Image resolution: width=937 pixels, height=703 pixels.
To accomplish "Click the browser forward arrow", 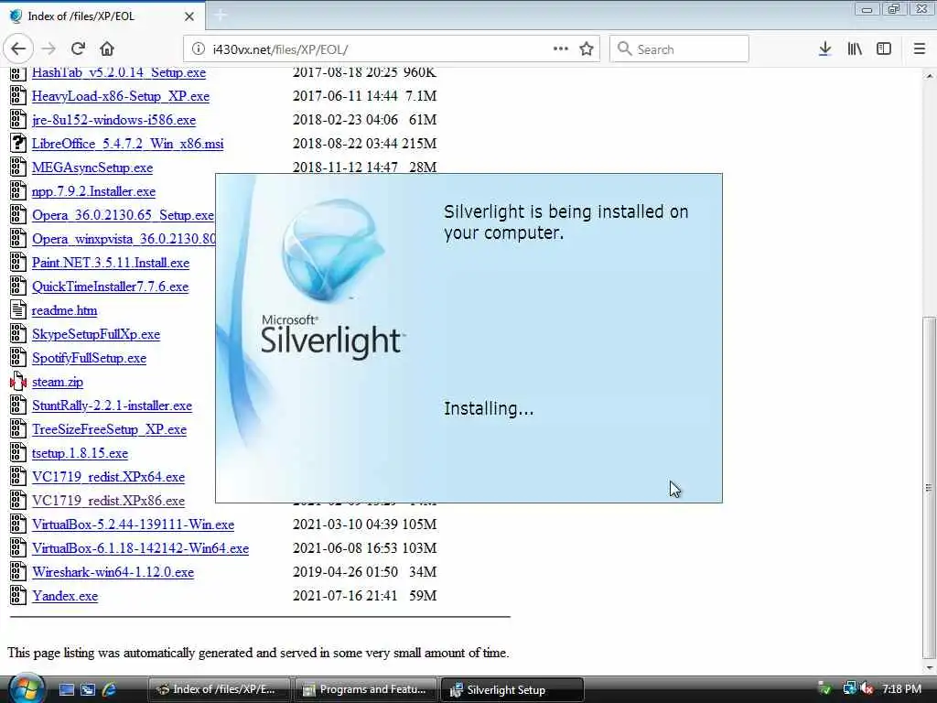I will 48,49.
